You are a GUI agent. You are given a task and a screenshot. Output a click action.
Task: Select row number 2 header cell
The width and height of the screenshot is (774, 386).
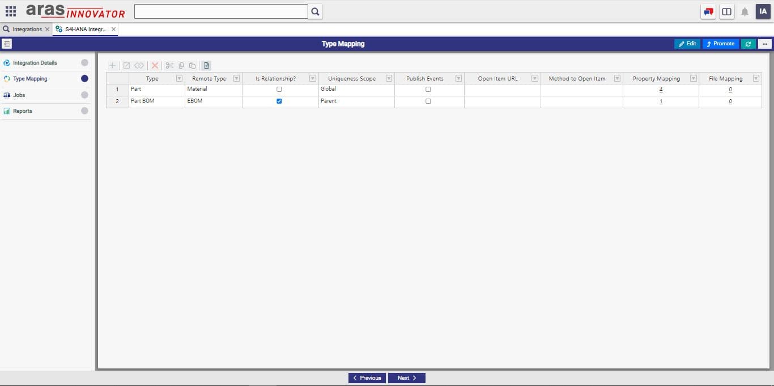tap(117, 101)
